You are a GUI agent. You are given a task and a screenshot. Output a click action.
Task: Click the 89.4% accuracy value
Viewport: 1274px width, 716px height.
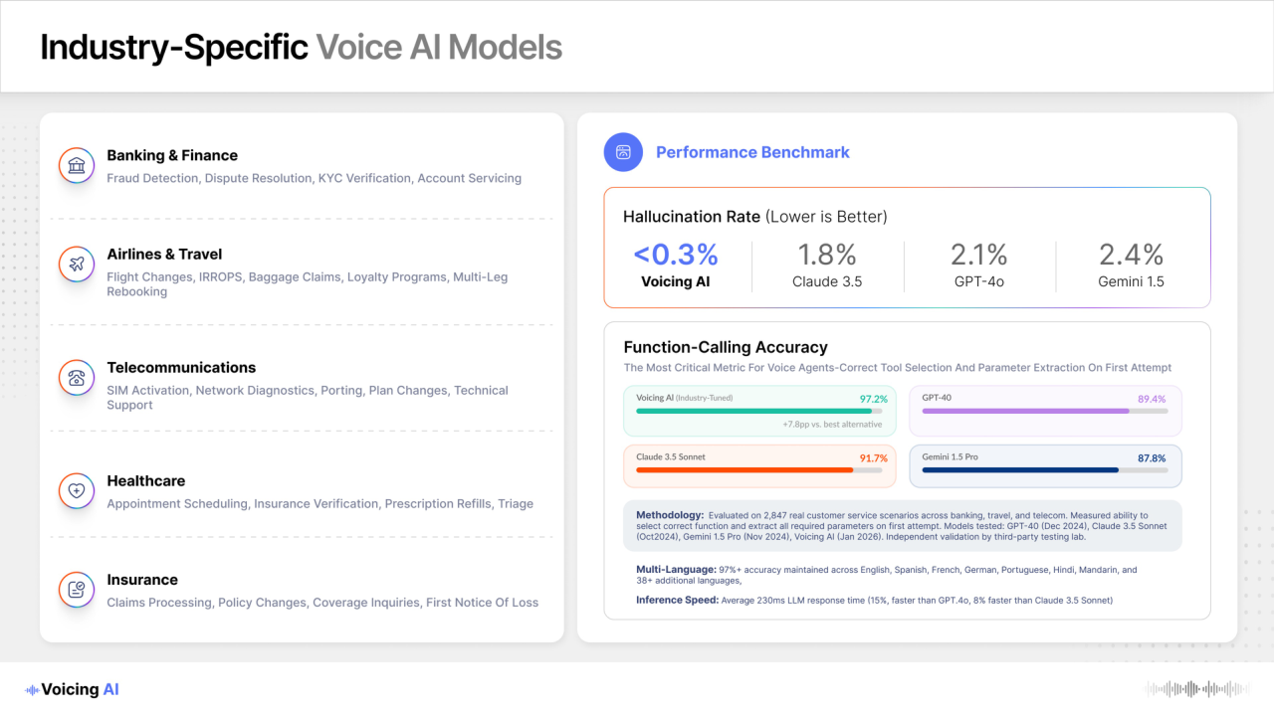(1152, 399)
